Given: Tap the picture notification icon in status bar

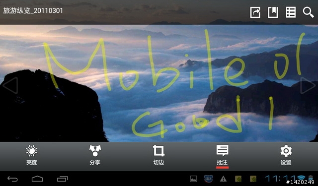Looking at the screenshot, I should [x=193, y=179].
